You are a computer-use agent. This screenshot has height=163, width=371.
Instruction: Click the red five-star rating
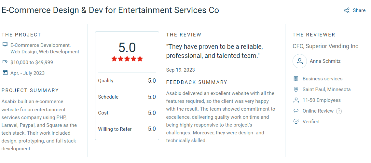127,59
